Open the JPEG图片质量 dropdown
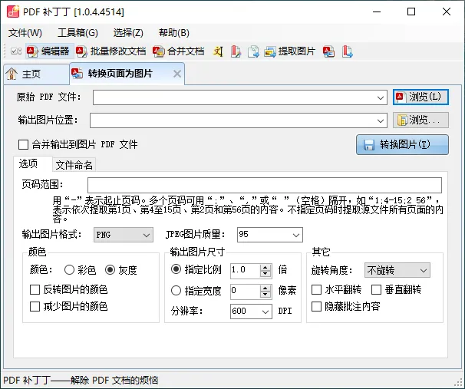This screenshot has height=389, width=465. click(x=270, y=235)
